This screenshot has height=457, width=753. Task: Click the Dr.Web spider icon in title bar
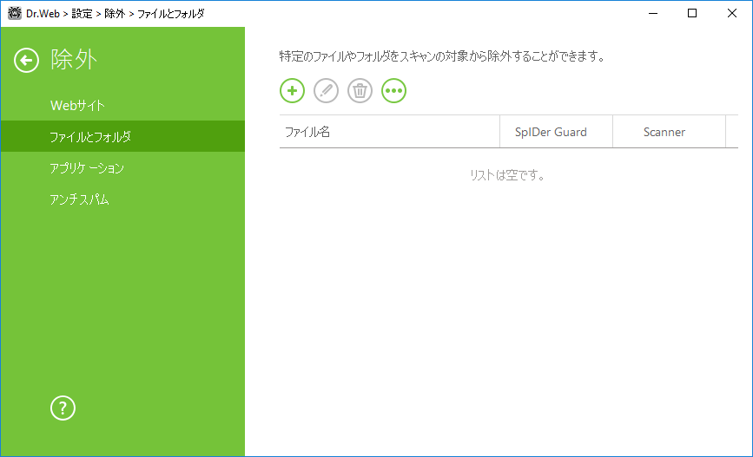coord(15,13)
